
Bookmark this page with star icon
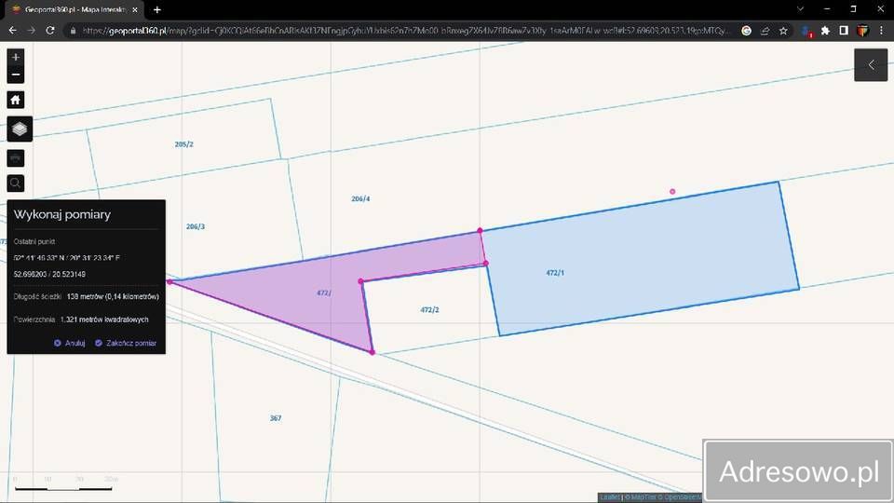(x=783, y=31)
